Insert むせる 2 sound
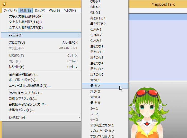The width and height of the screenshot is (187, 138). pyautogui.click(x=105, y=7)
